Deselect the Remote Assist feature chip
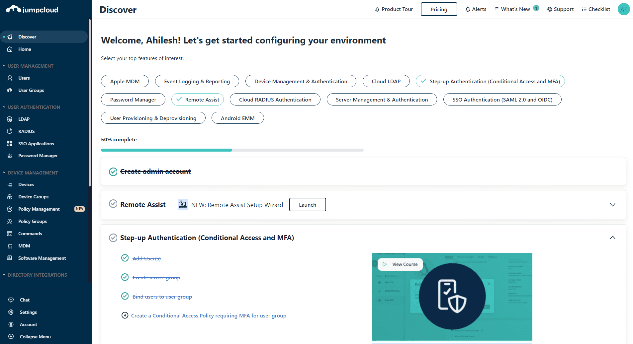Screen dimensions: 633x344 pyautogui.click(x=198, y=100)
